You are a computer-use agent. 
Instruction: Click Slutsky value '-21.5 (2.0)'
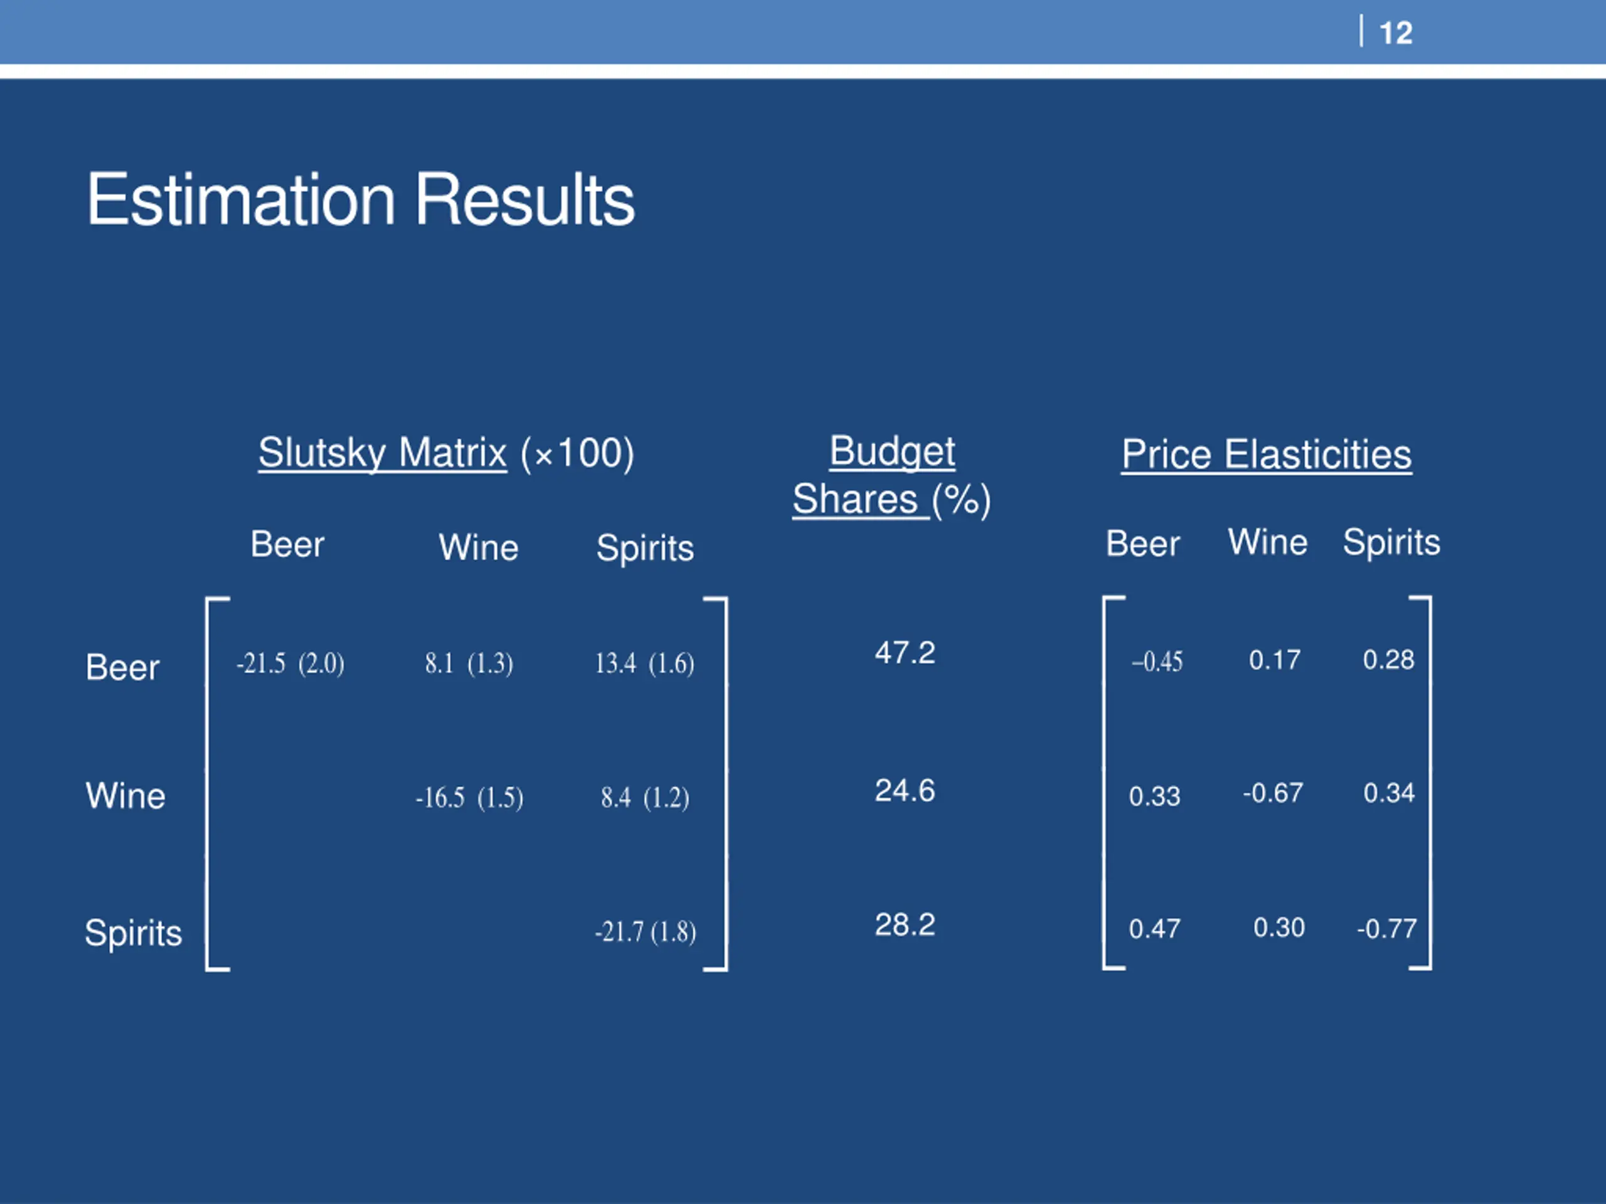[290, 663]
